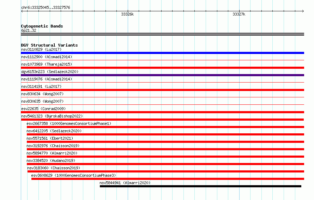Open the nsv1112900 (Alsmadi2014) label
The height and width of the screenshot is (200, 314).
click(x=47, y=57)
